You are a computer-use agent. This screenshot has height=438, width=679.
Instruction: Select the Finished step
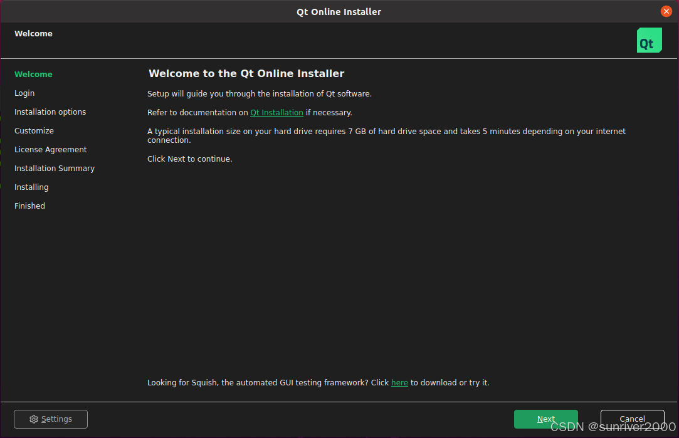click(29, 206)
